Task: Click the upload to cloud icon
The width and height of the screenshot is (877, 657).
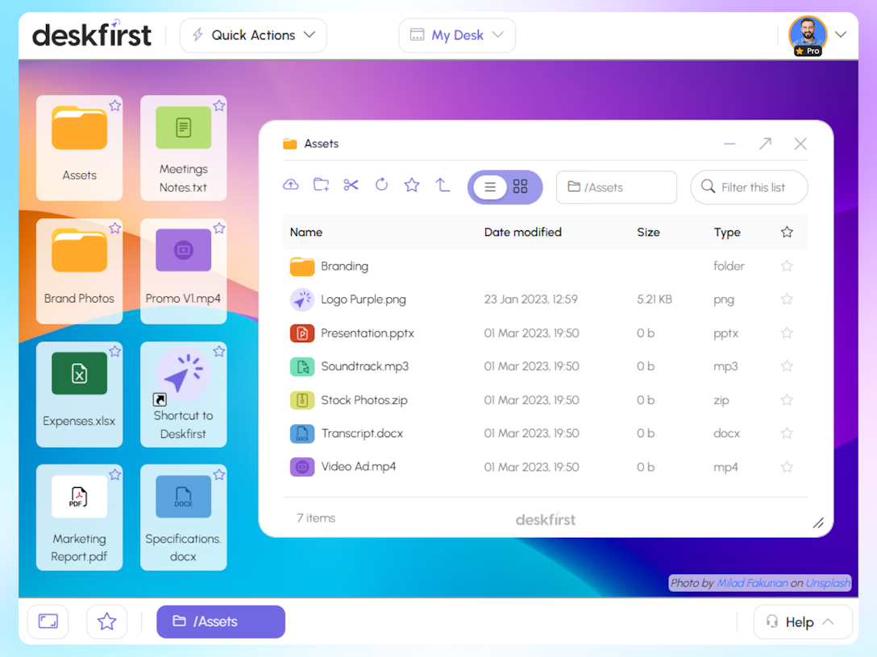Action: pyautogui.click(x=291, y=185)
